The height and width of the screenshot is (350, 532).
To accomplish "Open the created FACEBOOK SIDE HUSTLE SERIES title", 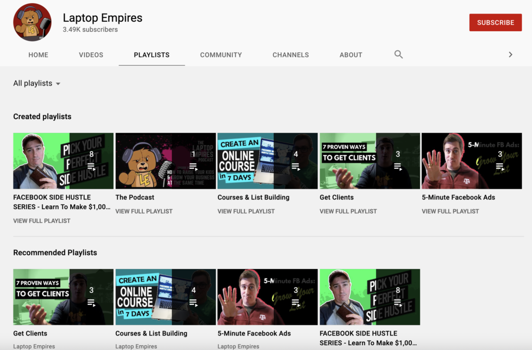I will coord(62,202).
